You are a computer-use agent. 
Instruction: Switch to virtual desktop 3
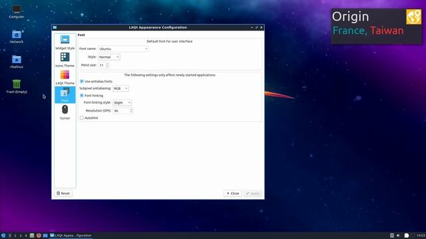[21, 236]
